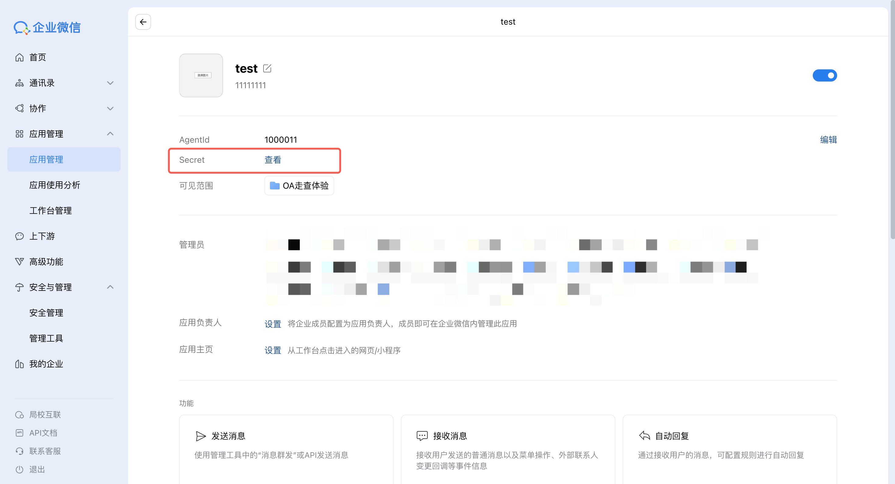
Task: Click 查看 to view the Secret
Action: click(273, 160)
